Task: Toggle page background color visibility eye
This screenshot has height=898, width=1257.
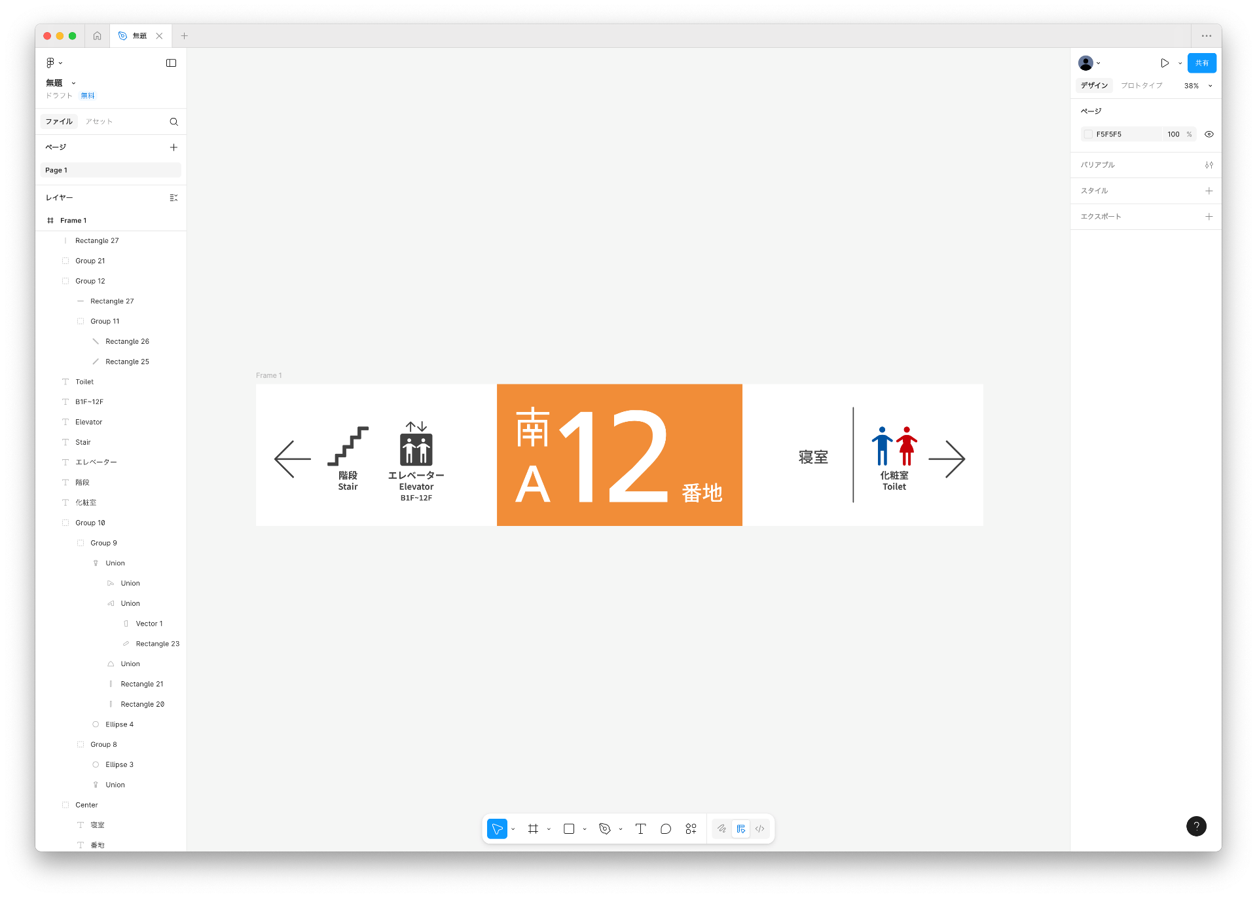Action: (x=1209, y=134)
